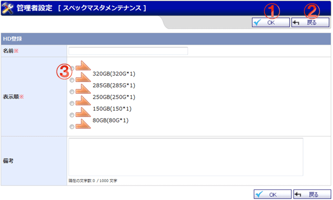333x200 pixels.
Task: Select radio button for position below 320GB
Action: 72,80
